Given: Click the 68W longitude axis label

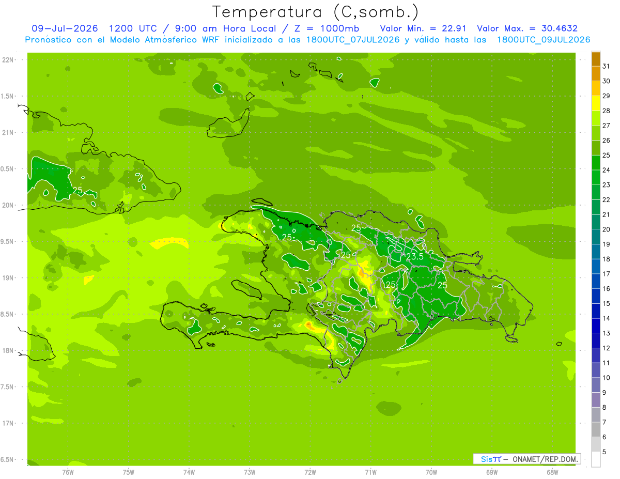Looking at the screenshot, I should 552,472.
